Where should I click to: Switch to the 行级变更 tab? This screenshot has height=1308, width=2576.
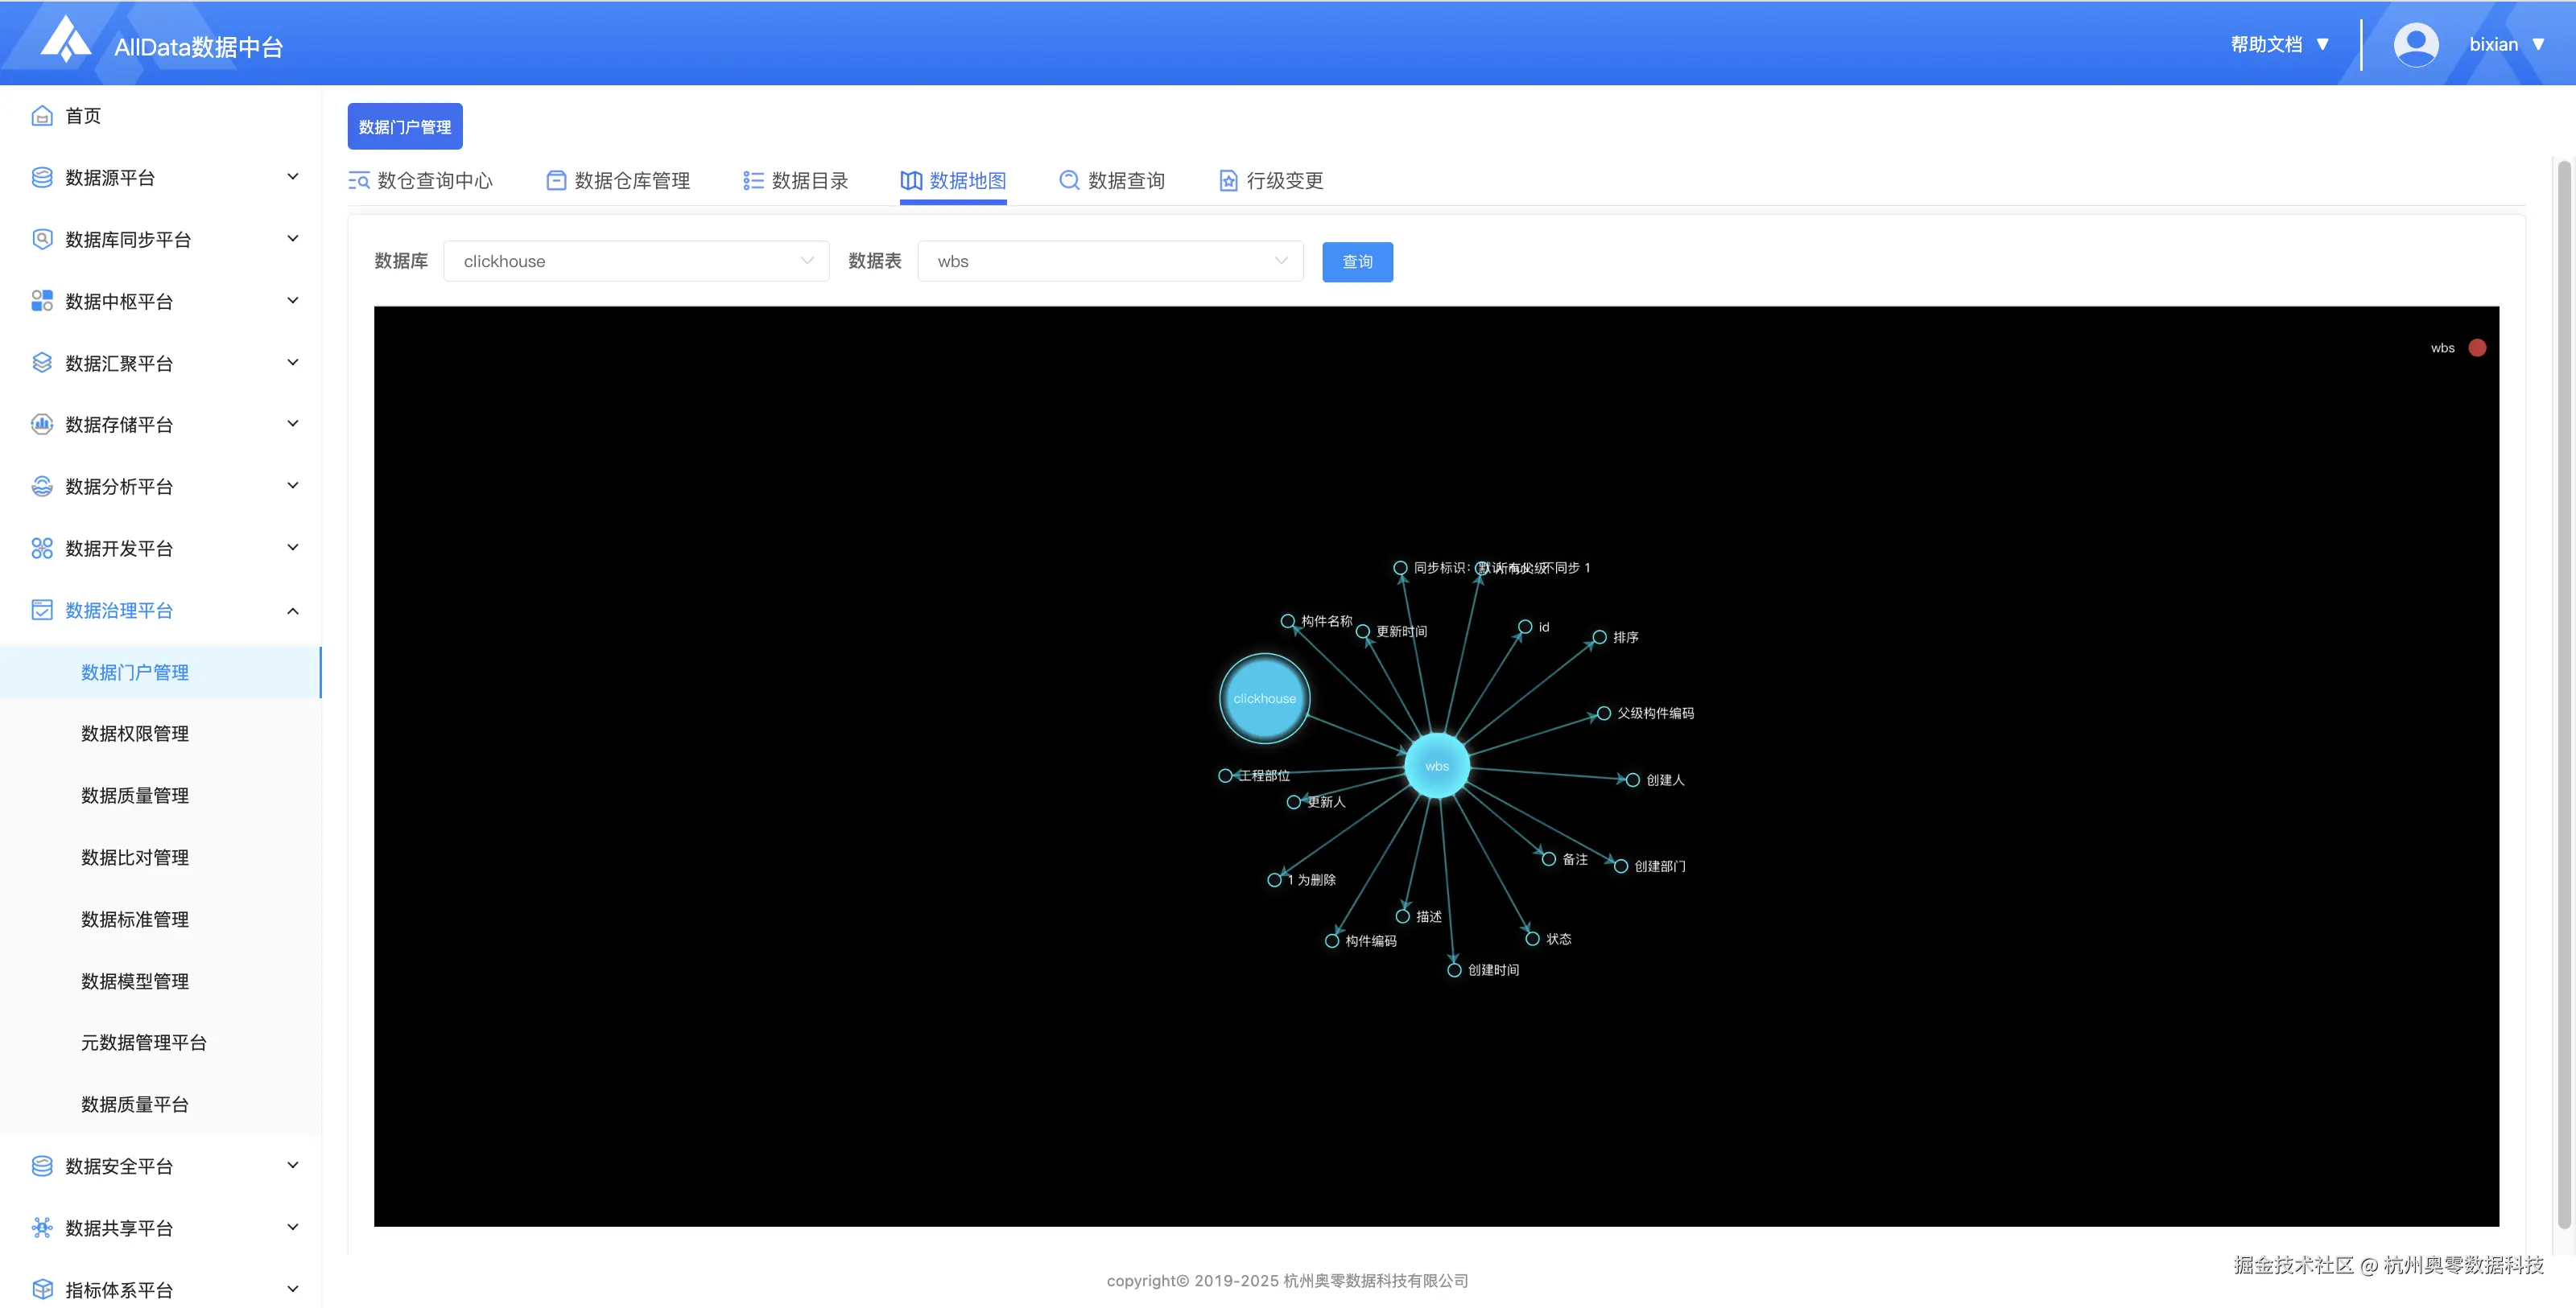(1271, 181)
